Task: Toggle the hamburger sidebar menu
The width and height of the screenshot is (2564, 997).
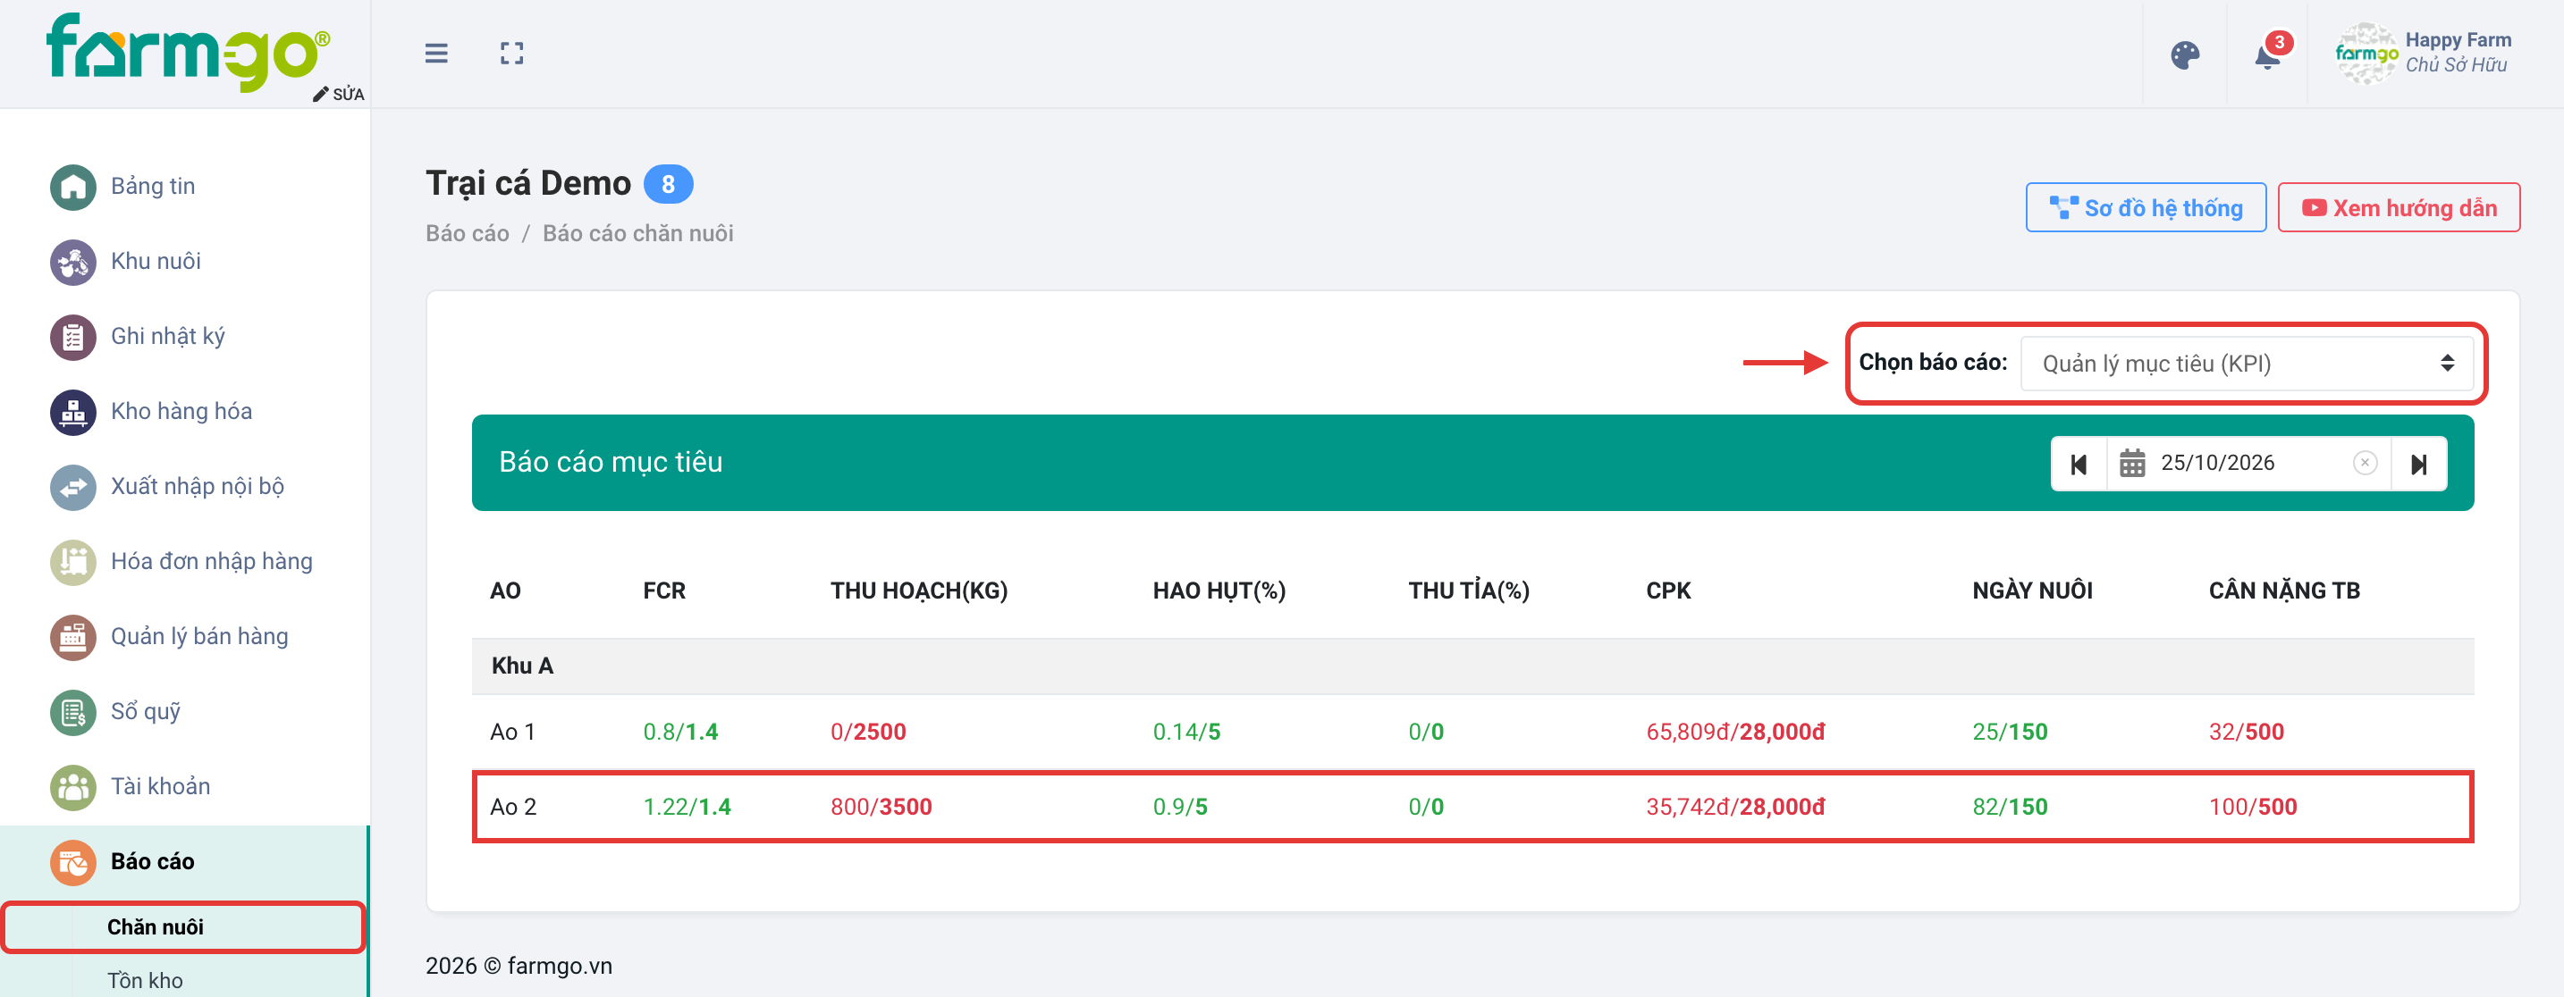Action: point(436,54)
